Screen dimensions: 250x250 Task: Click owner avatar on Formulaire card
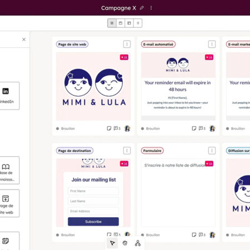pos(212,235)
